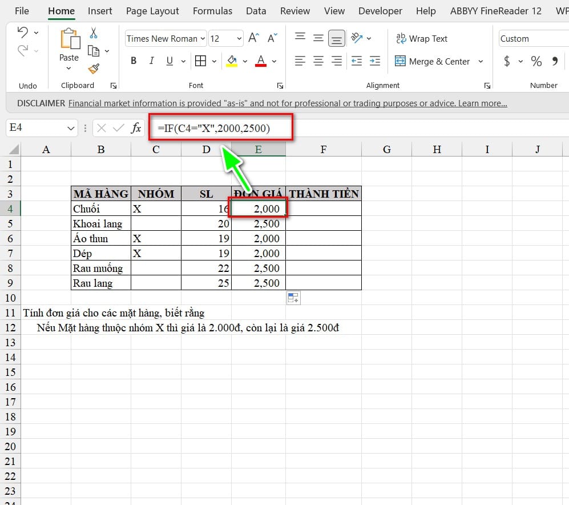Click the Undo arrow icon

[x=22, y=33]
